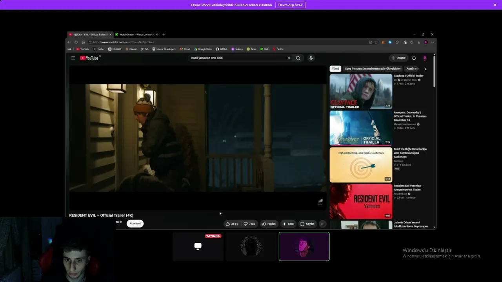Open the Claude bookmark
502x282 pixels.
point(131,49)
